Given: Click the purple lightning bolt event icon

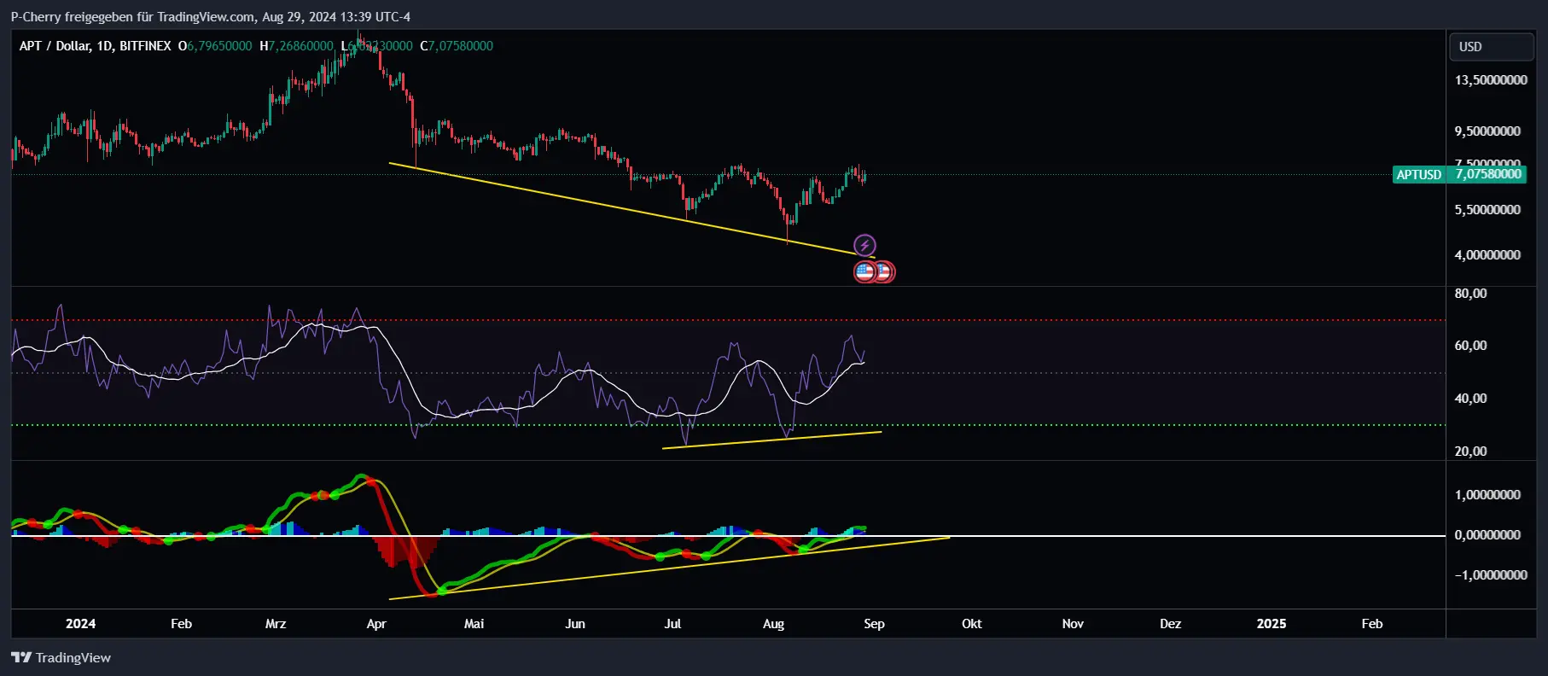Looking at the screenshot, I should [x=864, y=245].
